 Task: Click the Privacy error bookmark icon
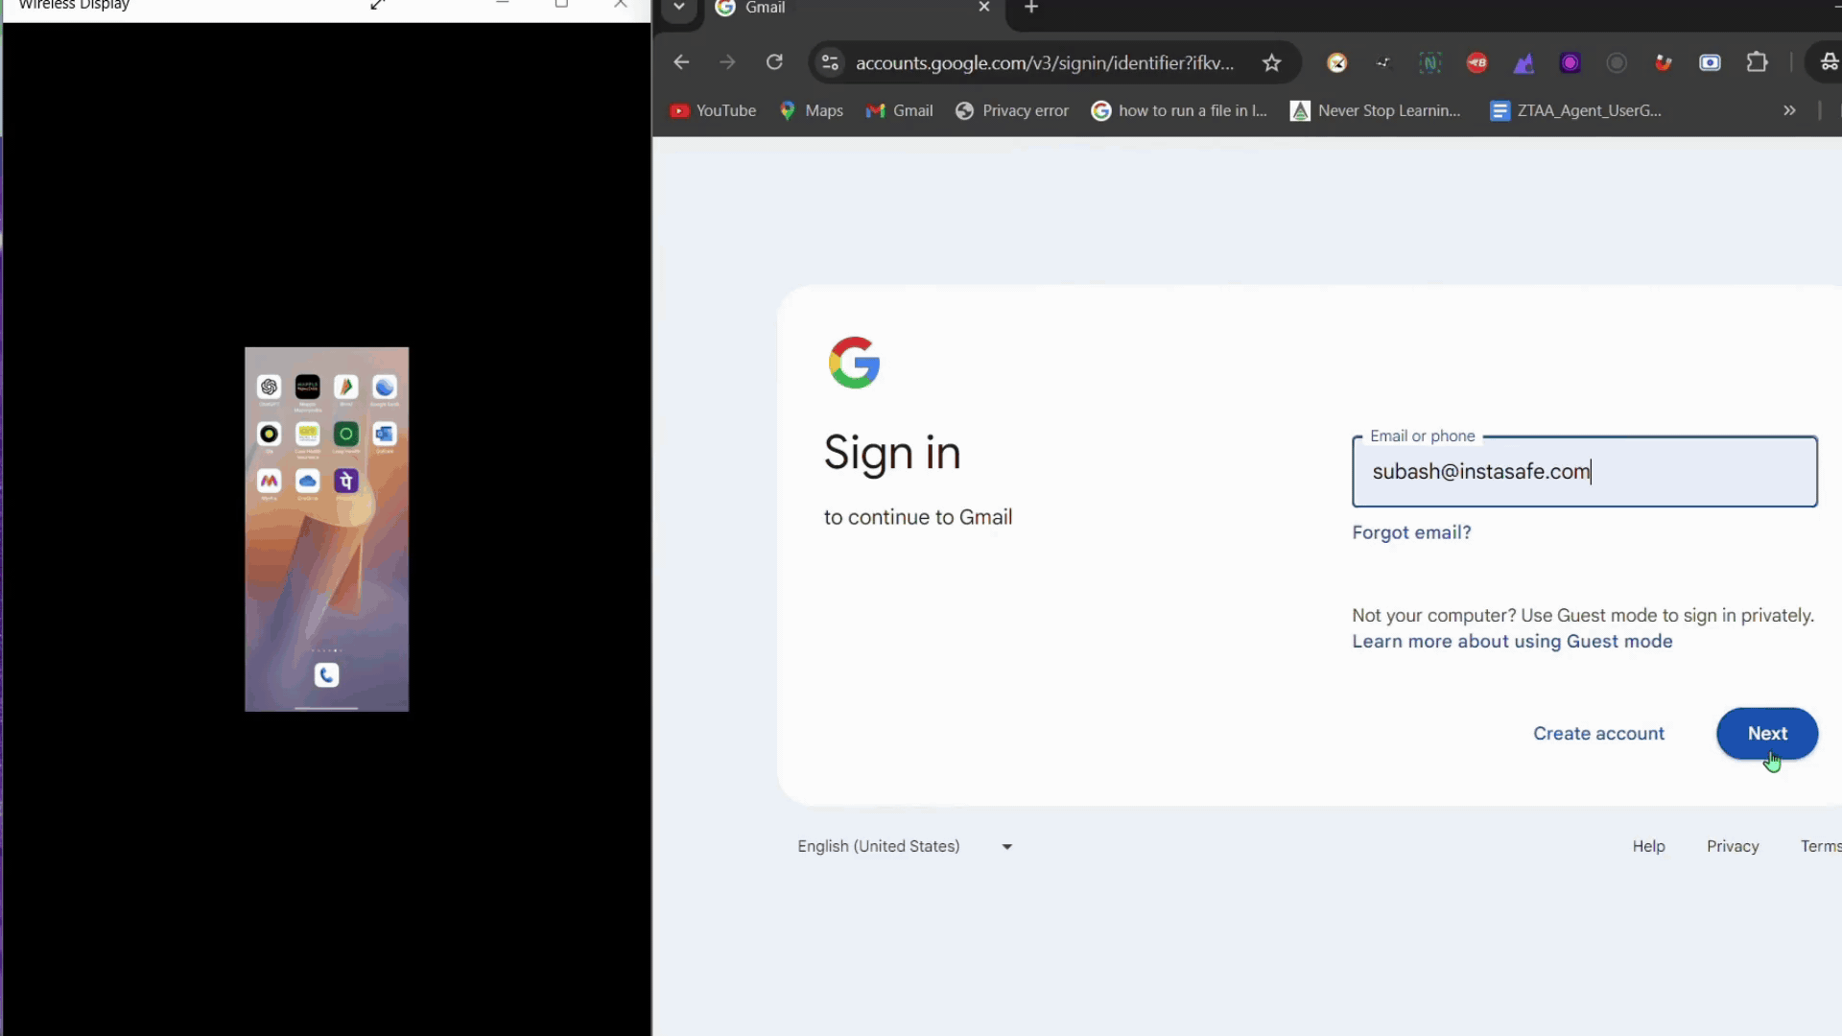click(x=964, y=110)
